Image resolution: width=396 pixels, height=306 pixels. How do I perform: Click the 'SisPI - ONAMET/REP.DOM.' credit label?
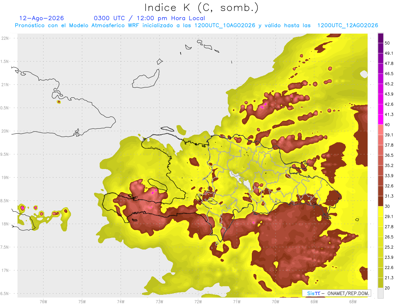[336, 293]
